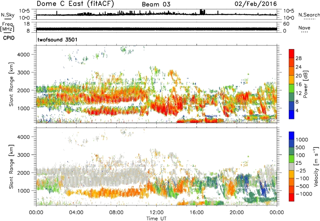Click the power panel 'Slant Range [km]' axis title

tap(11, 84)
